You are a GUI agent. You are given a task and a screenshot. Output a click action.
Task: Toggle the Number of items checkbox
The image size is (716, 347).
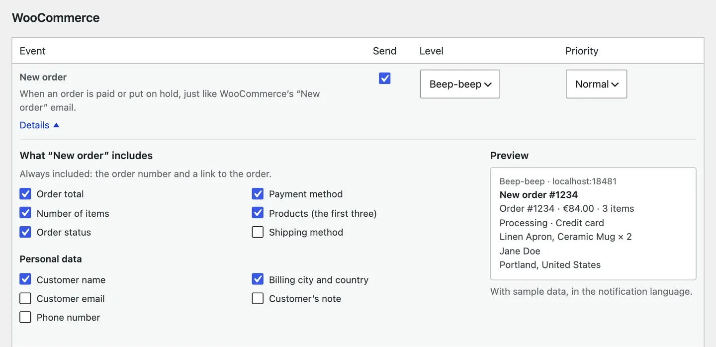coord(25,213)
